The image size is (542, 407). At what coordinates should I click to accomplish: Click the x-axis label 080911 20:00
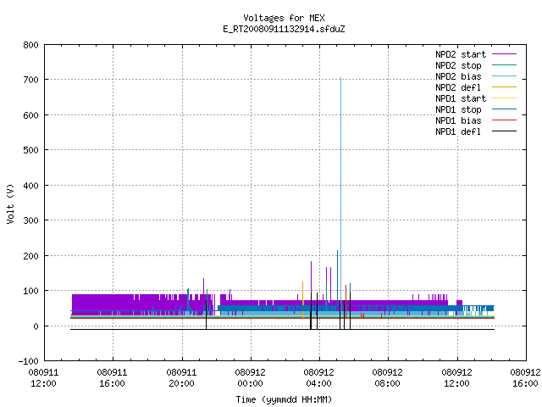click(181, 378)
